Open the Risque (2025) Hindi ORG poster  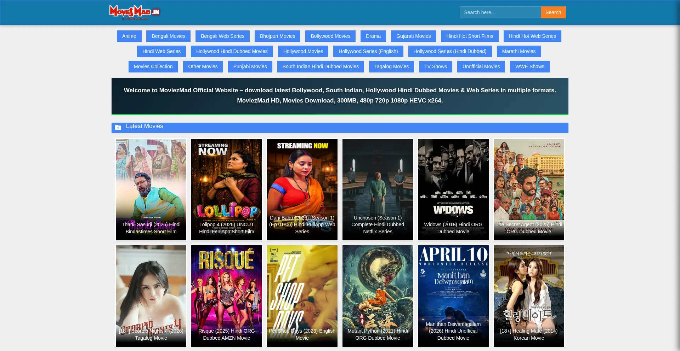[x=227, y=296]
